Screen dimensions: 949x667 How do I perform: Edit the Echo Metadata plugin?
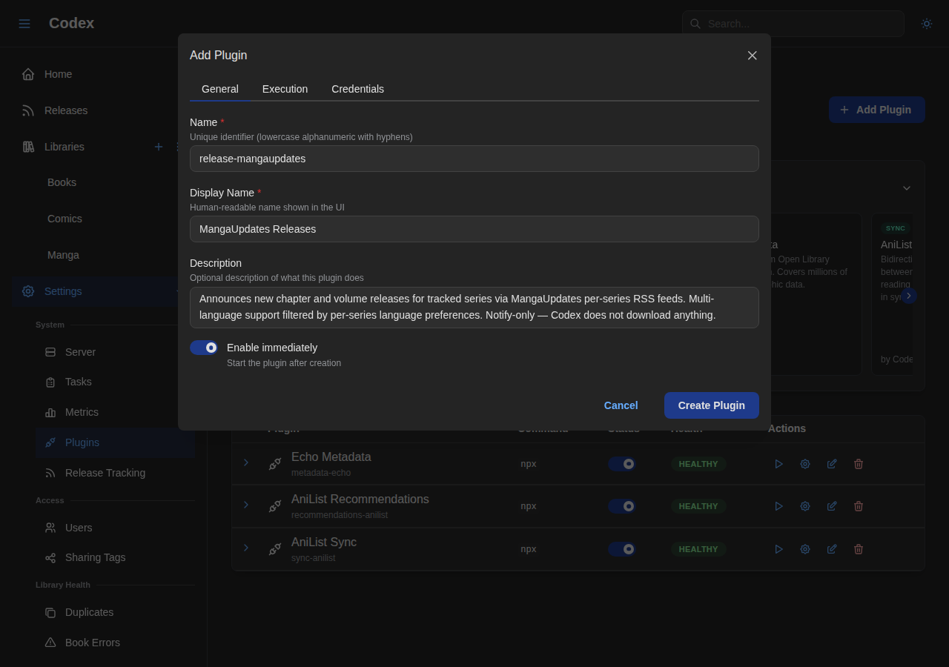pos(832,464)
